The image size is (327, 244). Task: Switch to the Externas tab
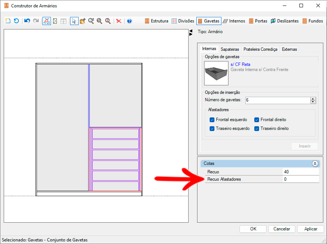[289, 49]
